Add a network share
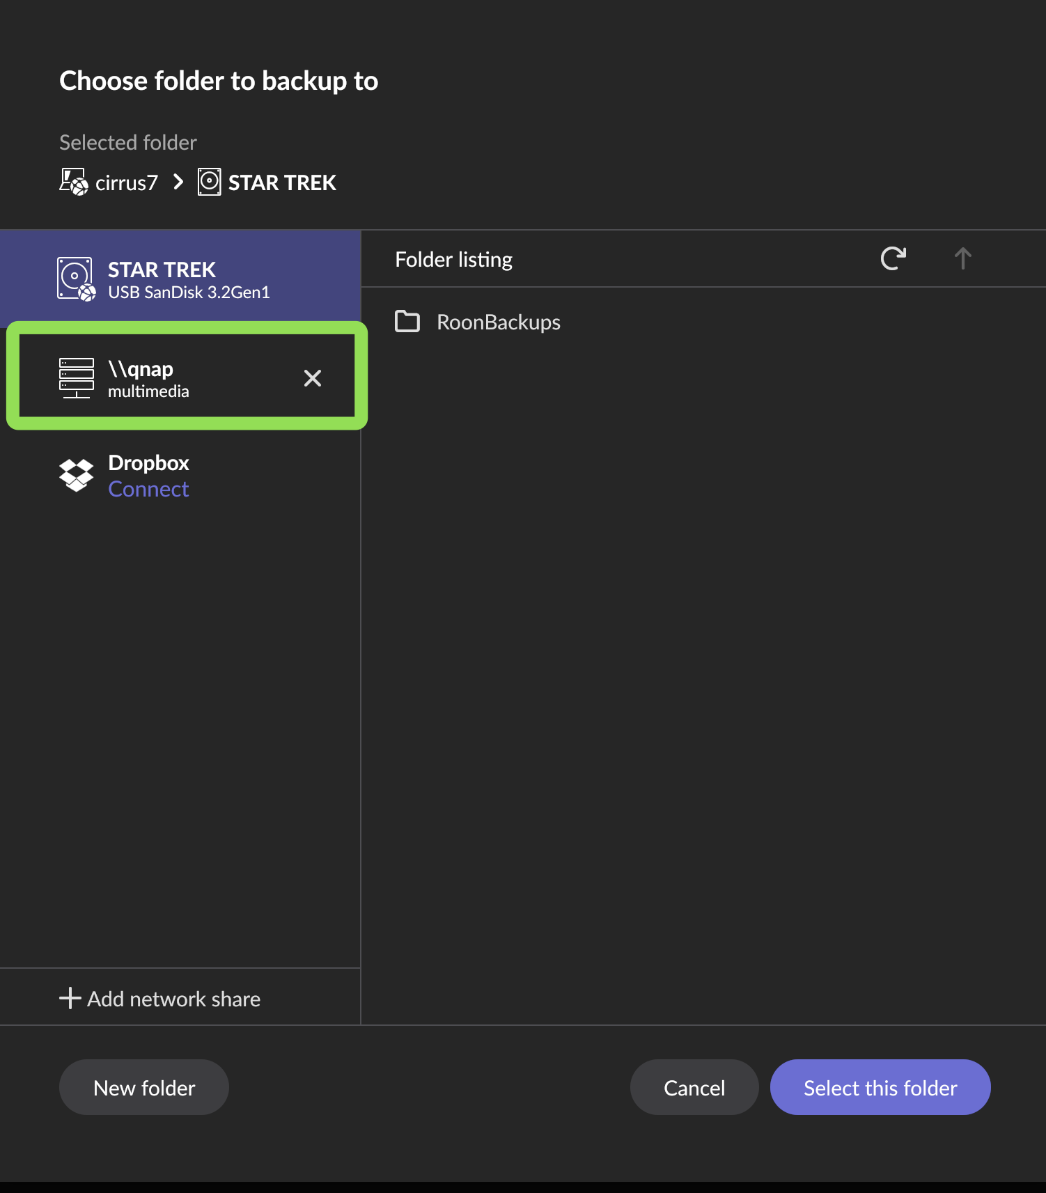Image resolution: width=1046 pixels, height=1193 pixels. 160,999
